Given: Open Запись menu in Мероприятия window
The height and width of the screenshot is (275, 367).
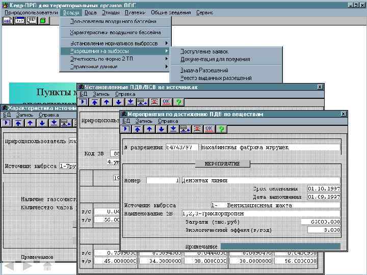Looking at the screenshot, I should pos(144,121).
